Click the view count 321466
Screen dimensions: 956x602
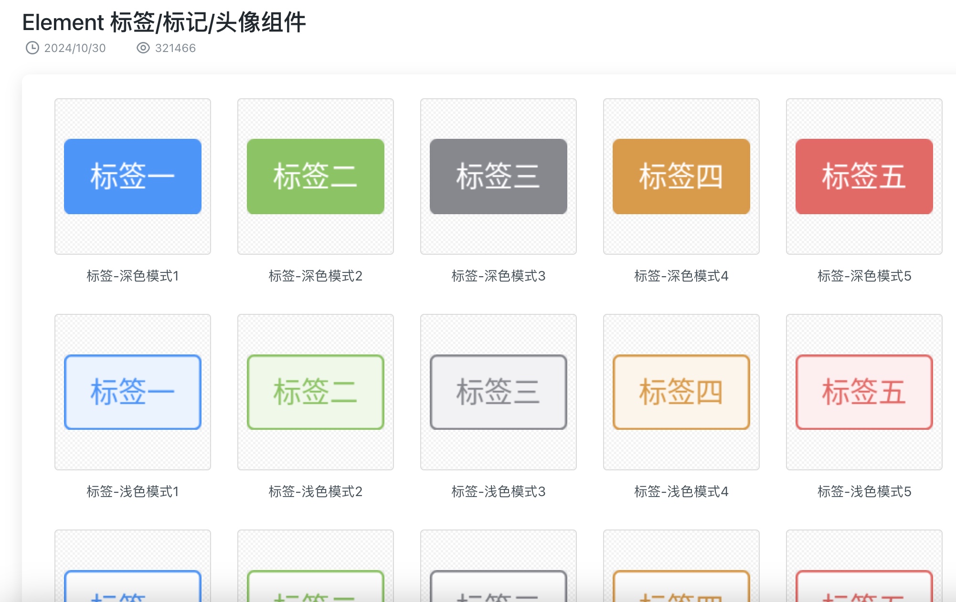point(175,48)
